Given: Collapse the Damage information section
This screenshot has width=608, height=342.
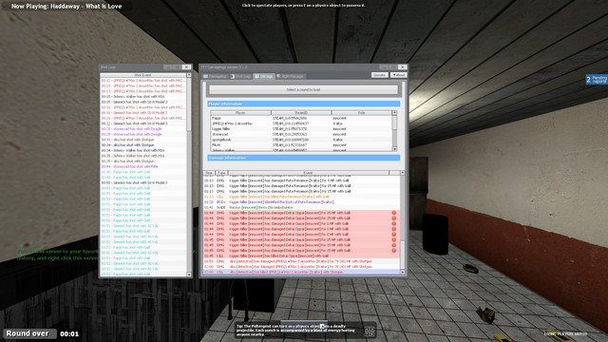Looking at the screenshot, I should click(x=304, y=158).
